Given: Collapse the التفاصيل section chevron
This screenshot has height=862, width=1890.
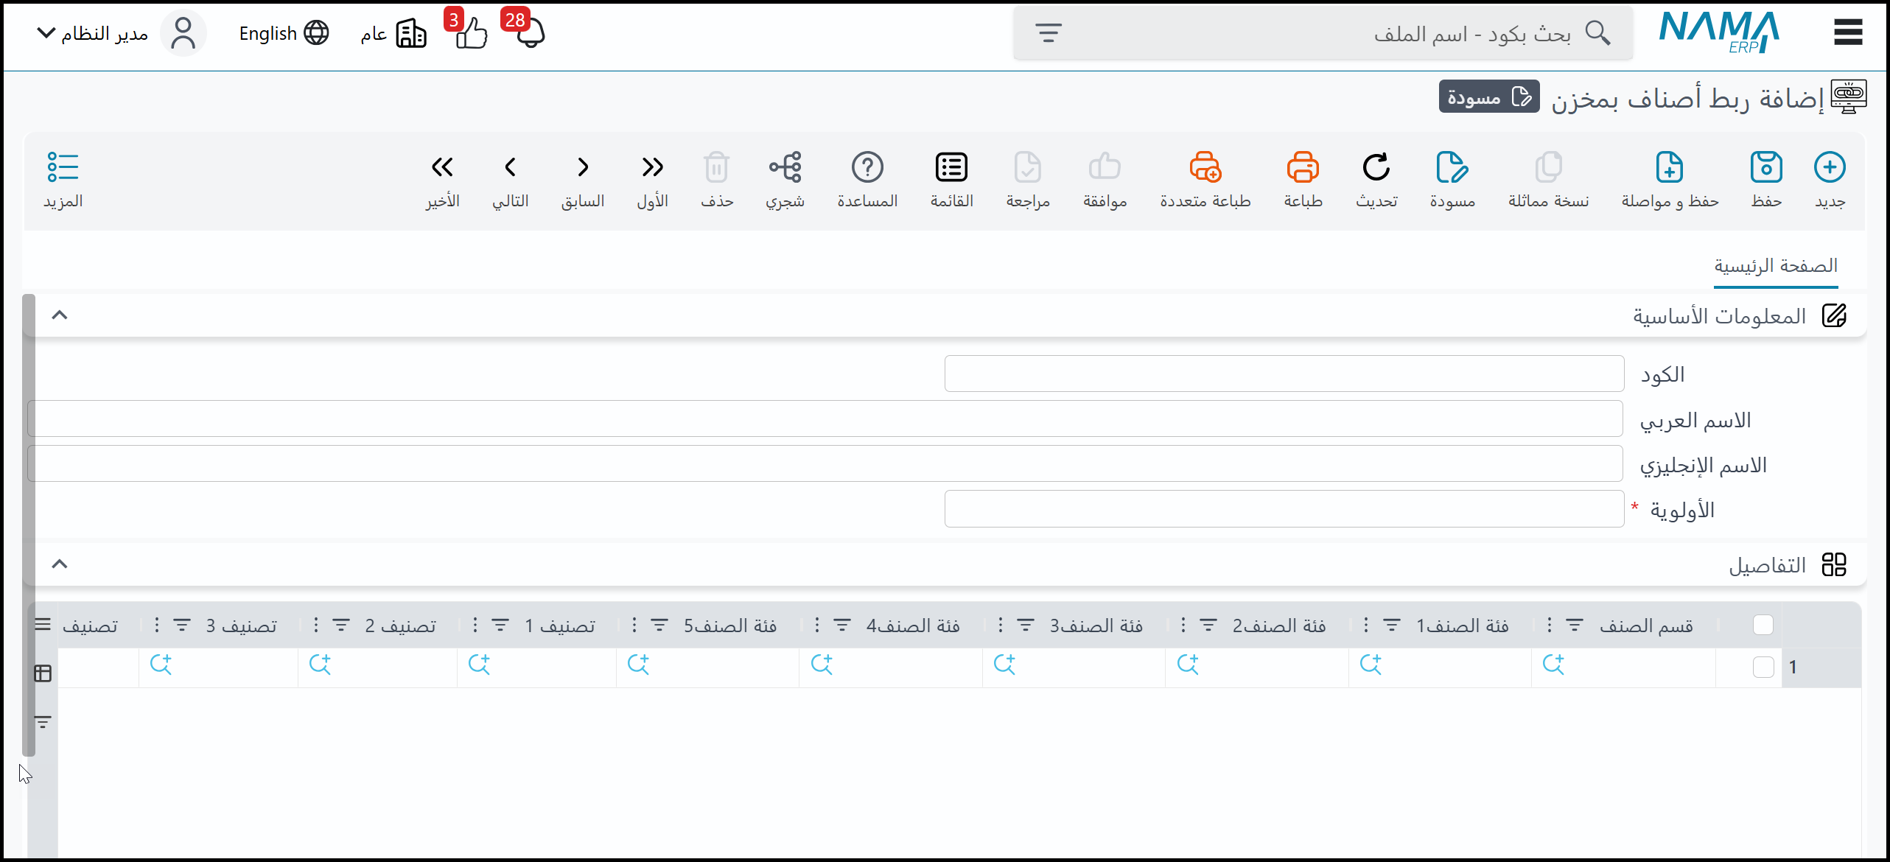Looking at the screenshot, I should [x=60, y=564].
